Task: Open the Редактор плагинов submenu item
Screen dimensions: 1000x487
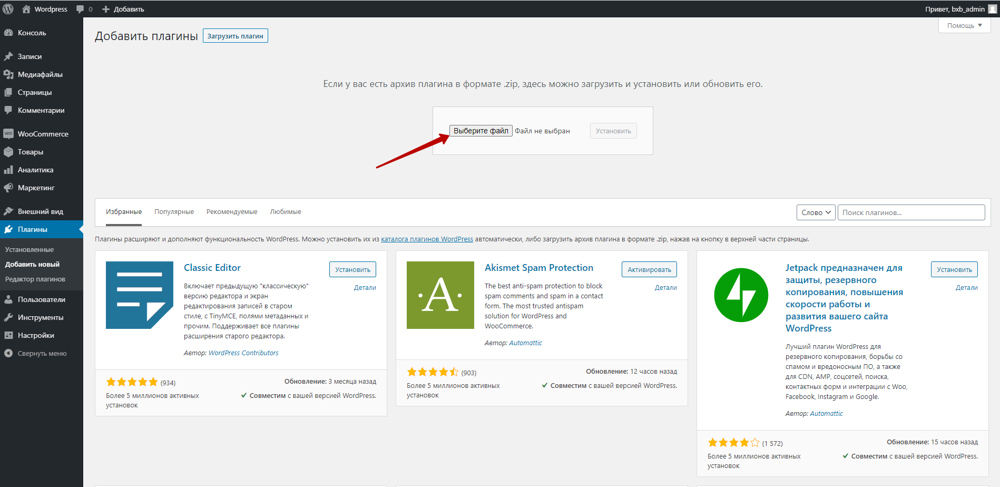Action: pyautogui.click(x=35, y=279)
